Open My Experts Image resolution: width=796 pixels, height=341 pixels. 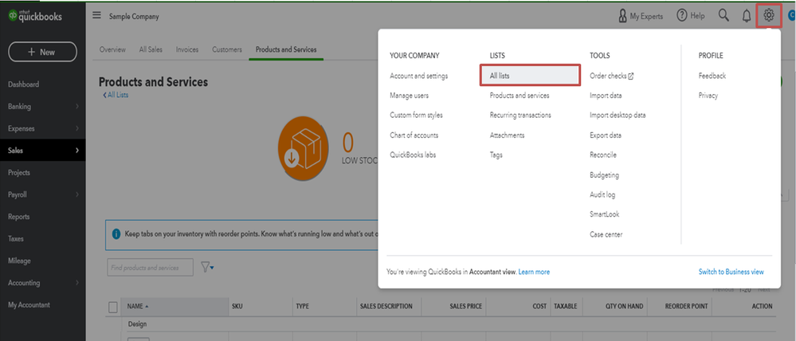[x=641, y=16]
